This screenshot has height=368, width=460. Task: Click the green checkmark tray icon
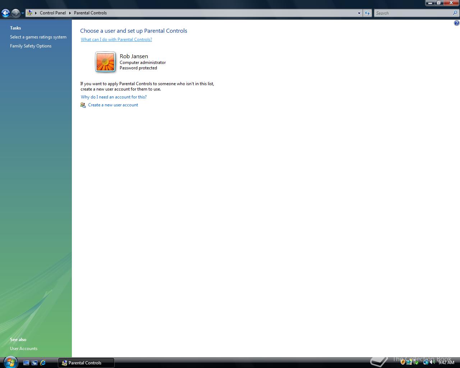[417, 363]
